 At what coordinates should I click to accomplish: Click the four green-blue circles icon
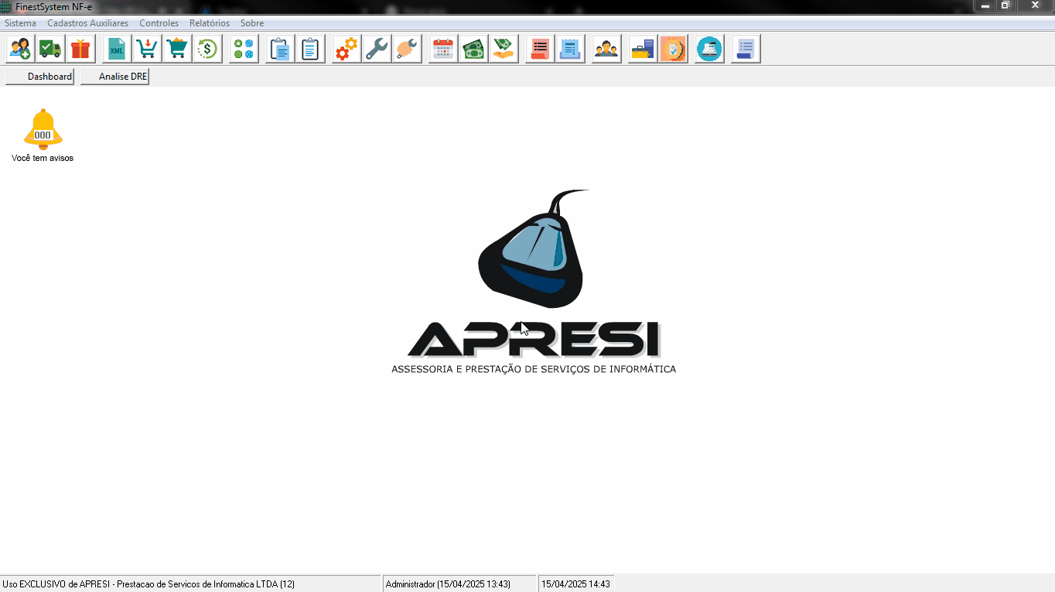click(244, 50)
